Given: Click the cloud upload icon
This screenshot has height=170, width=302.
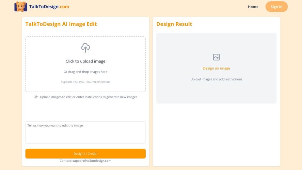Looking at the screenshot, I should coord(86,48).
